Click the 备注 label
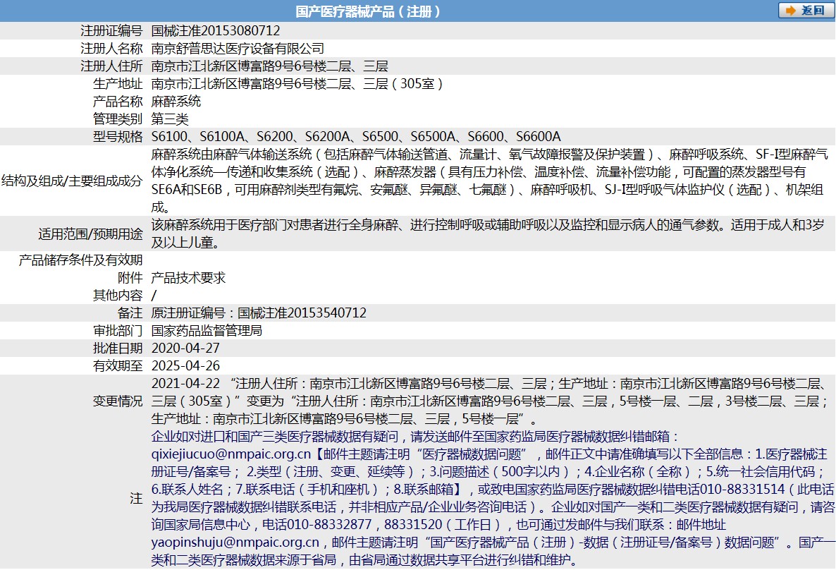Image resolution: width=836 pixels, height=570 pixels. (x=130, y=313)
